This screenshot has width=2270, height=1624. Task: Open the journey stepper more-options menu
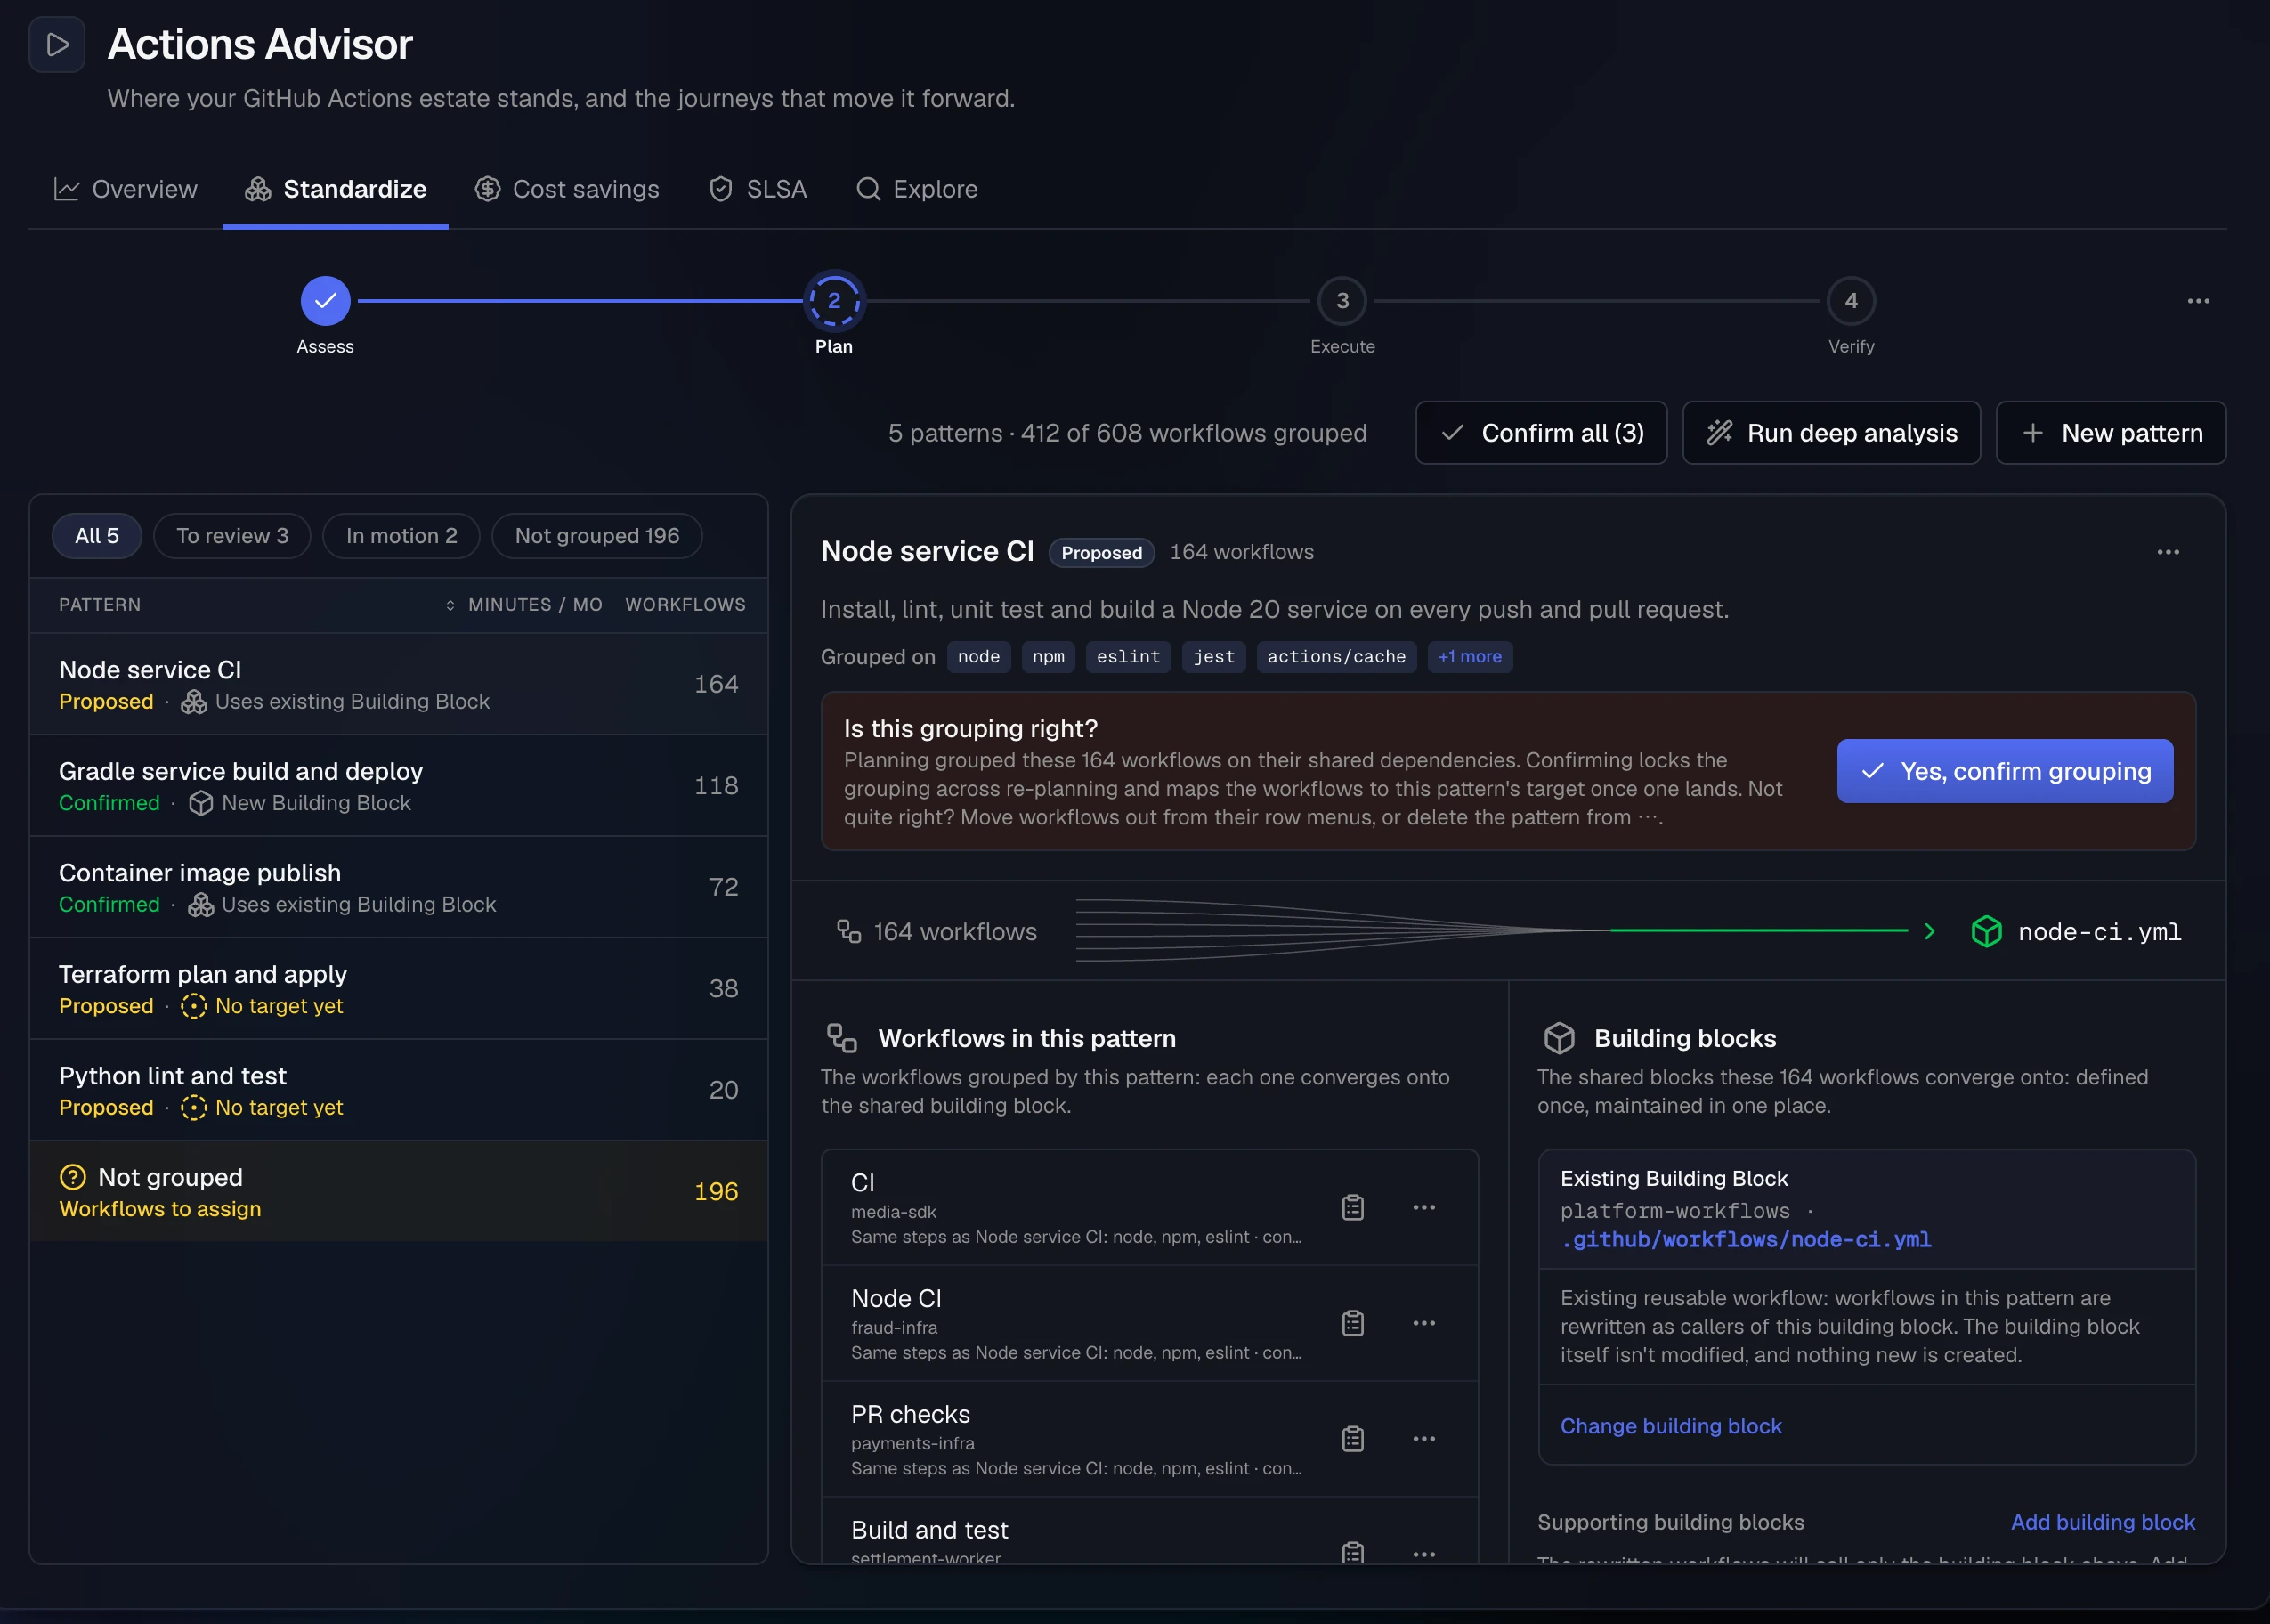click(2198, 301)
